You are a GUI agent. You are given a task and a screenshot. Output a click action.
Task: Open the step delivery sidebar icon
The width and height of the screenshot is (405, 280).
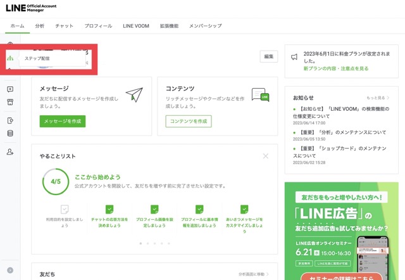point(10,58)
